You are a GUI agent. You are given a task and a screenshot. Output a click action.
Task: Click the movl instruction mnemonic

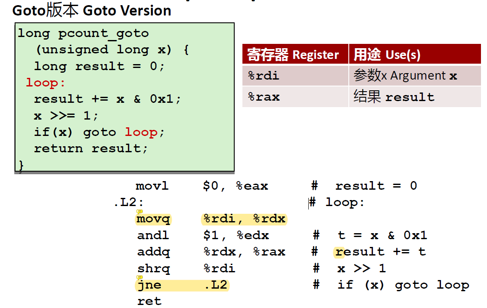click(x=152, y=186)
